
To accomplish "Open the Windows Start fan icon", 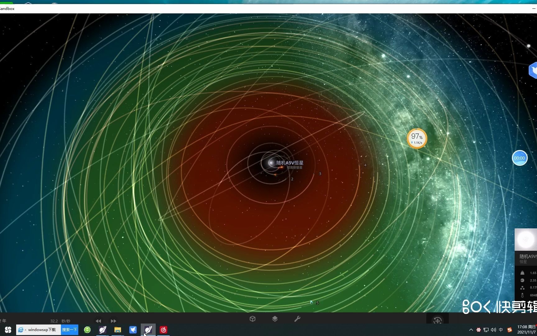I will click(x=8, y=330).
